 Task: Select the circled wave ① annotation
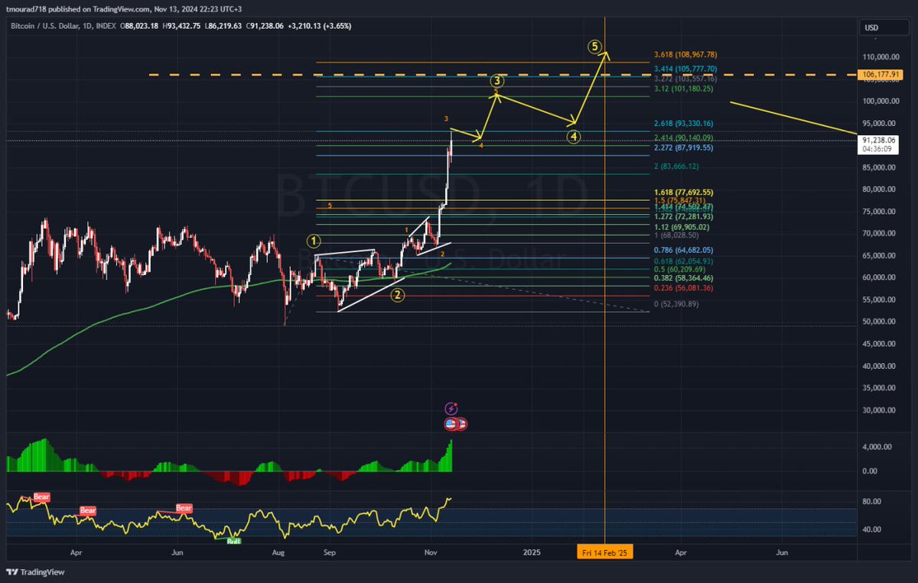tap(313, 241)
